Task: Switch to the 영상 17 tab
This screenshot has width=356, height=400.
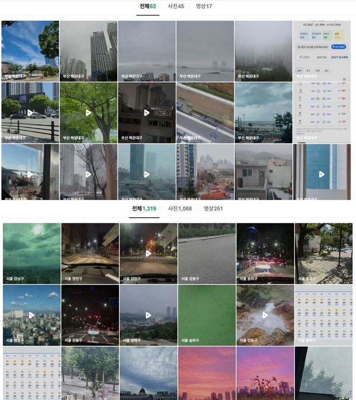Action: [204, 7]
